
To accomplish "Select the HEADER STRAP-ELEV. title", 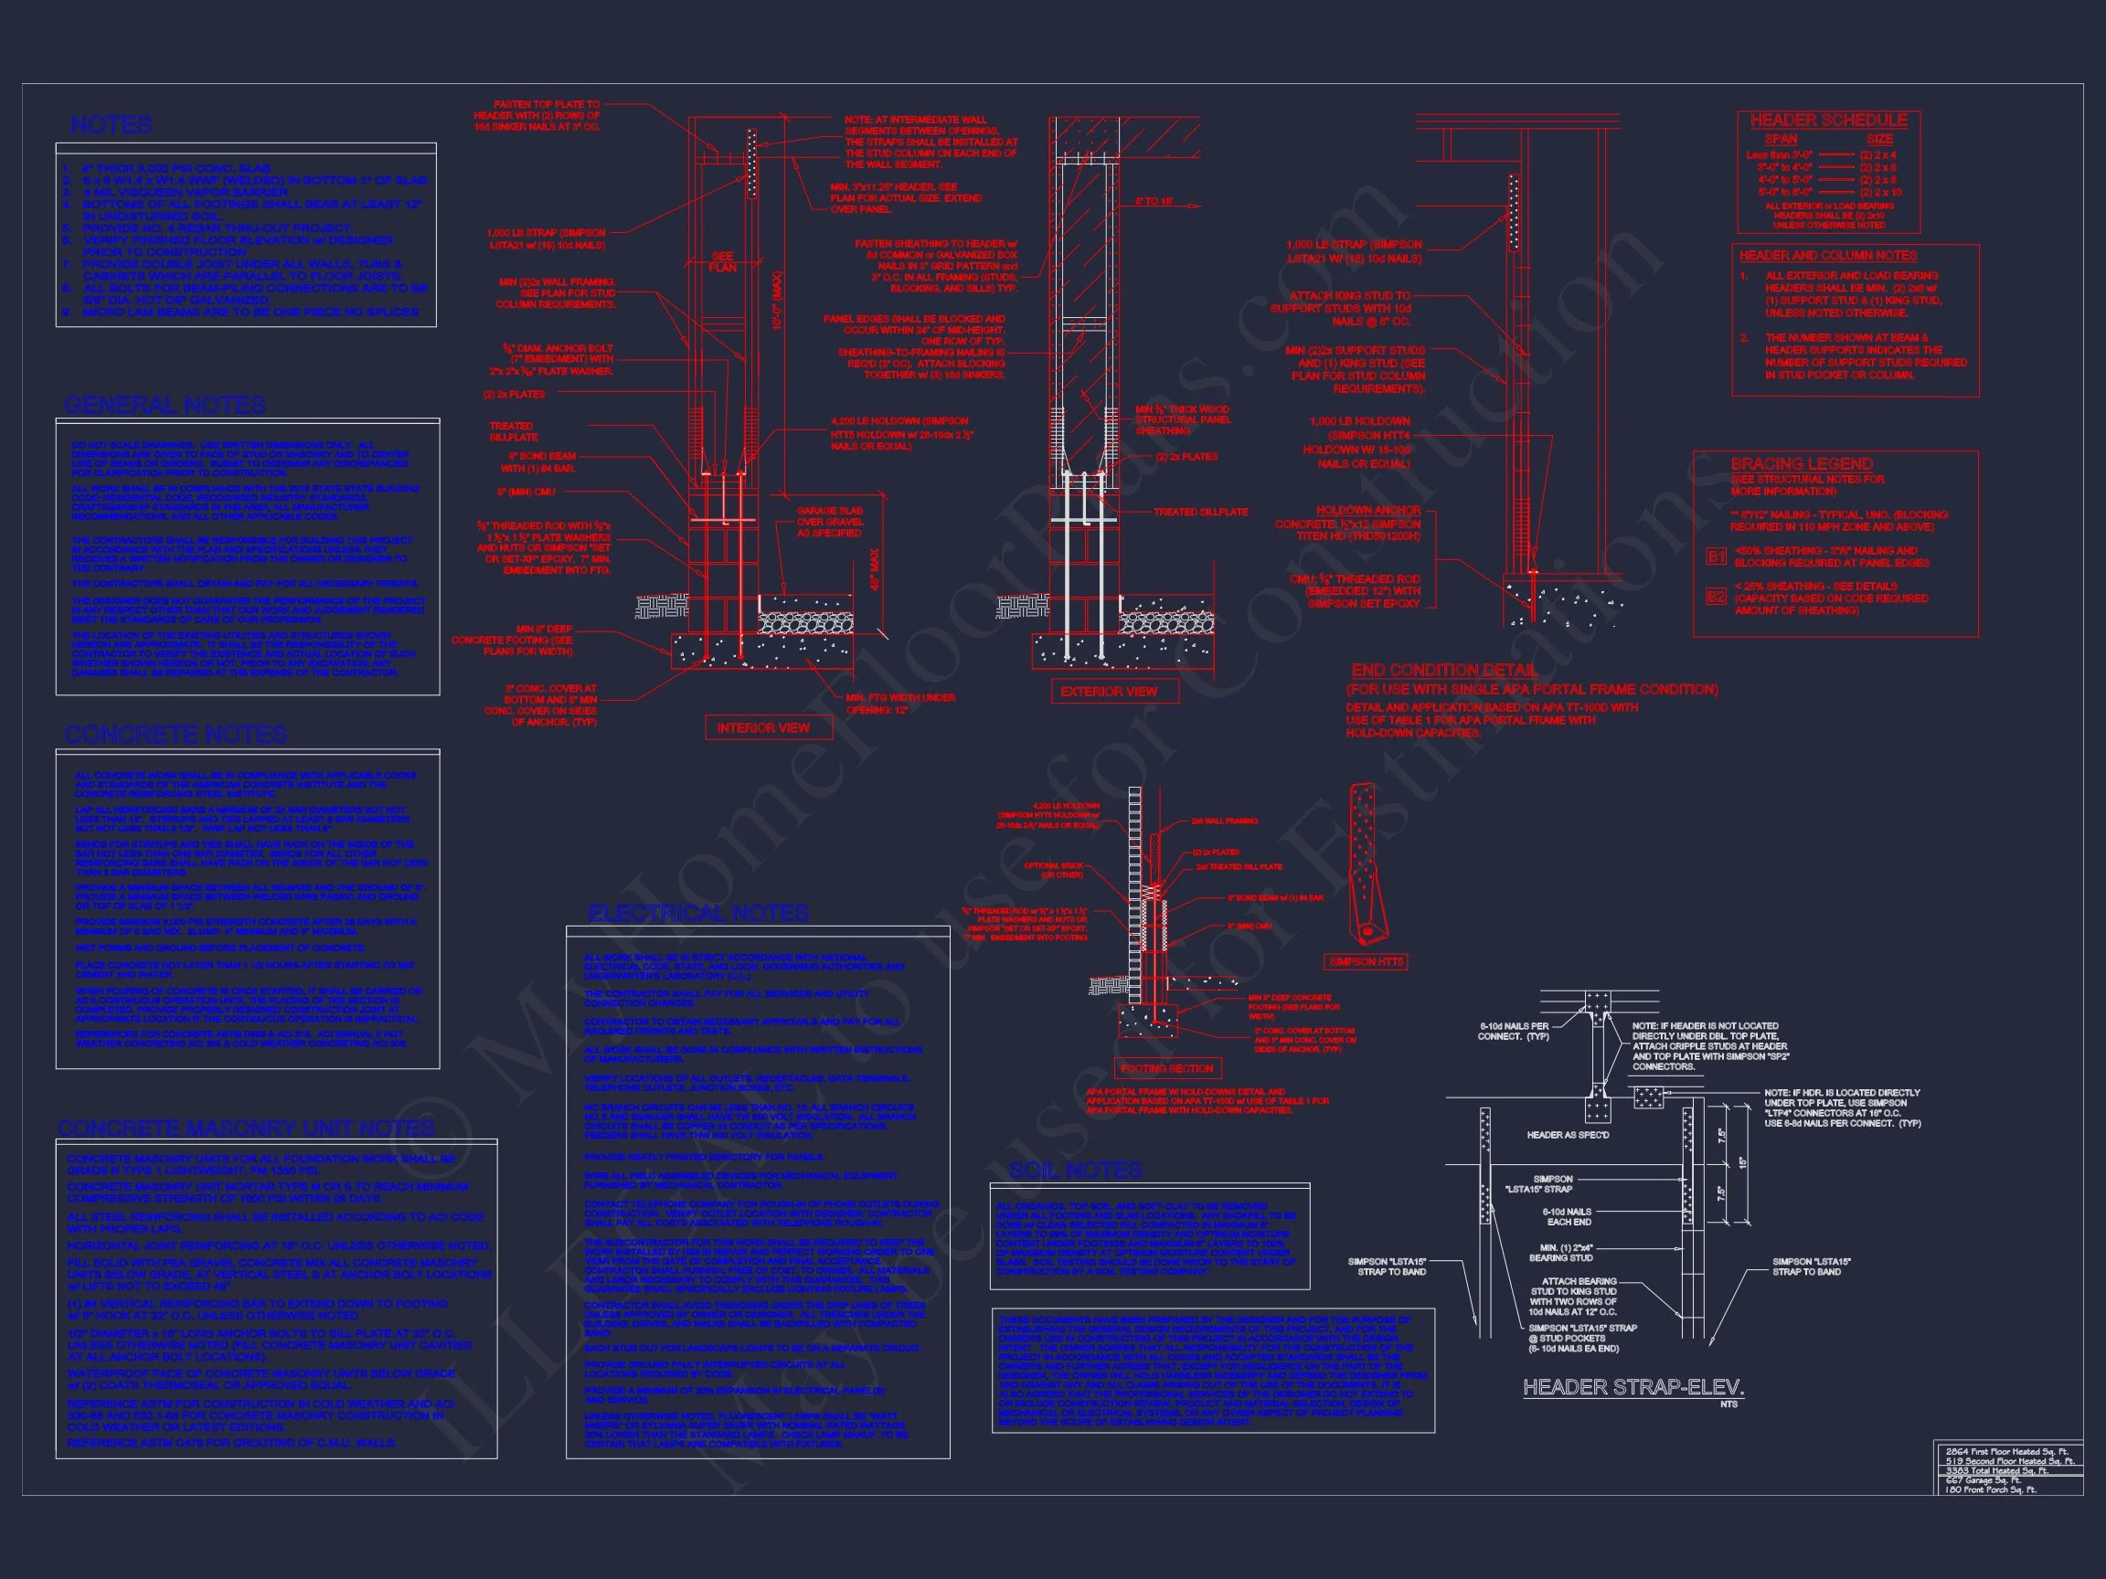I will pos(1633,1388).
